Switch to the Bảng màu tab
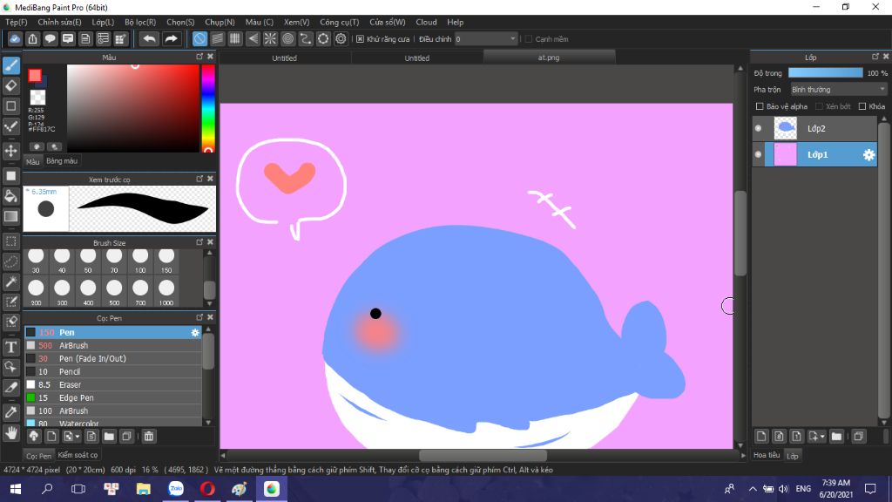The width and height of the screenshot is (892, 502). [62, 161]
